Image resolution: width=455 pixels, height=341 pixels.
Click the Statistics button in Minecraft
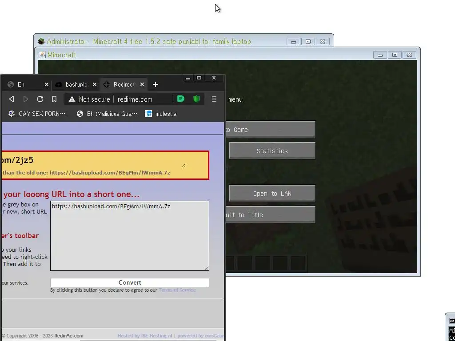click(272, 151)
